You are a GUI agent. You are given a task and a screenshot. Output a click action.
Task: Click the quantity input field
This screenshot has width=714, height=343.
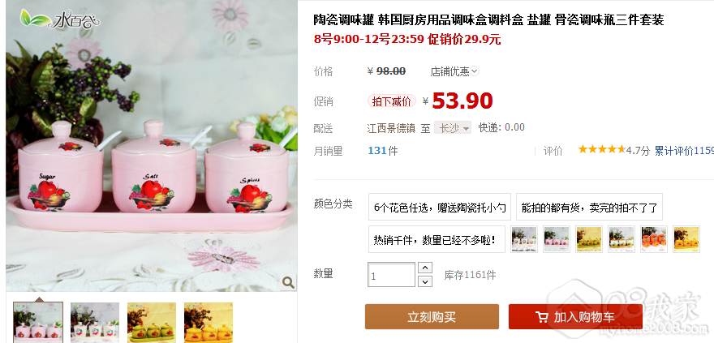391,275
